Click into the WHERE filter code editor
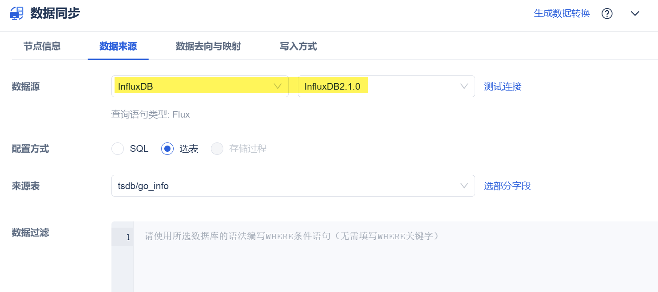The image size is (658, 292). point(391,257)
